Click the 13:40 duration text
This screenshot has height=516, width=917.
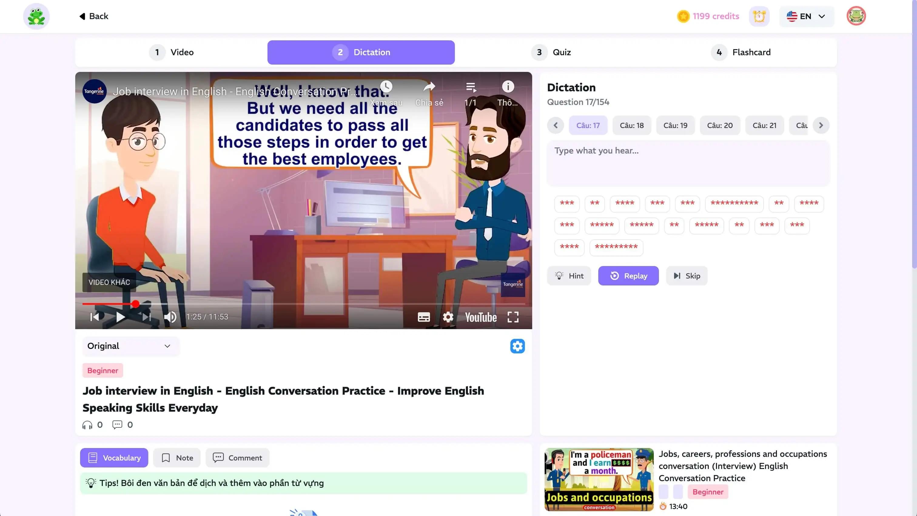pyautogui.click(x=678, y=506)
